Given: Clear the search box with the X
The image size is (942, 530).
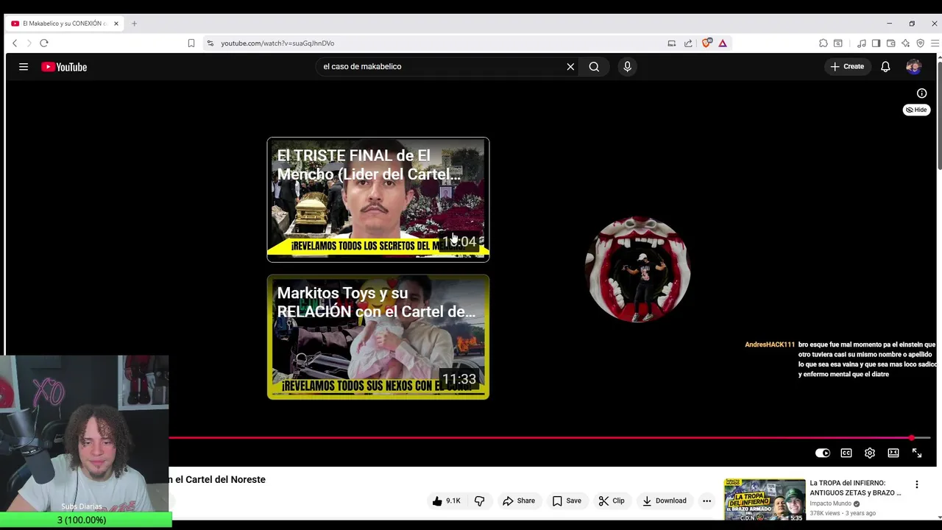Looking at the screenshot, I should [570, 66].
